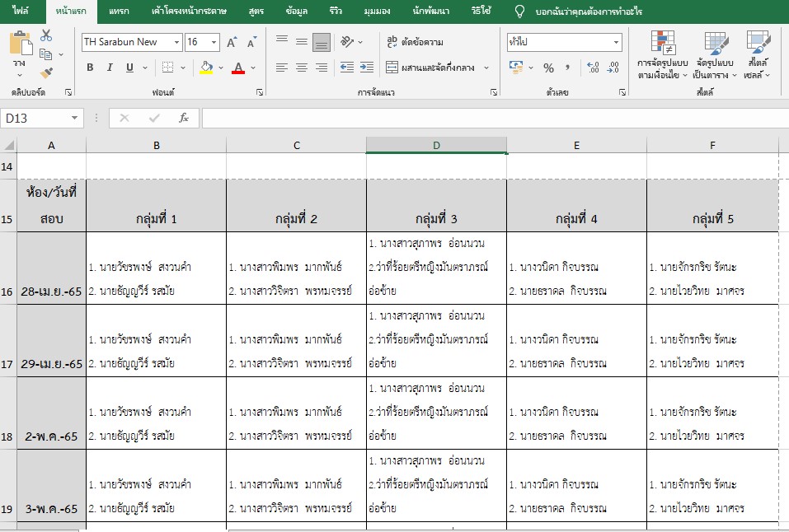
Task: Click Wrap Text button (ตัดข้อความ)
Action: tap(416, 42)
